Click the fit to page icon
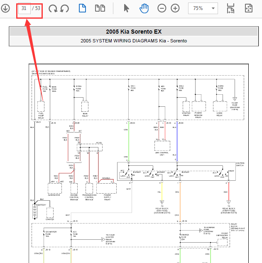 249,8
